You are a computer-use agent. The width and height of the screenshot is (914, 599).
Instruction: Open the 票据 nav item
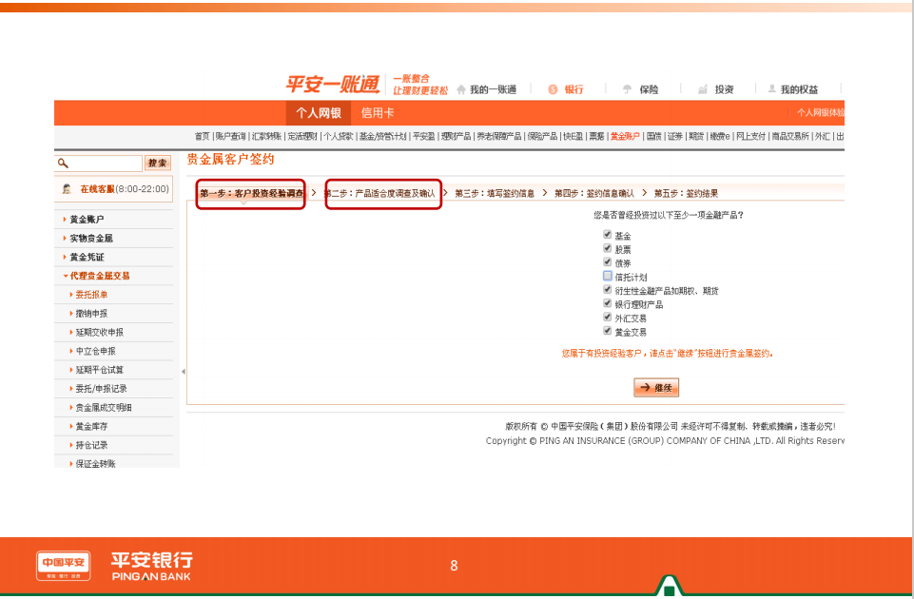596,136
